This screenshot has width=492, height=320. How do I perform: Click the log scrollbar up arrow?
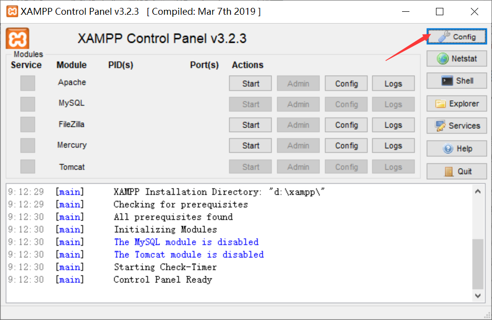pyautogui.click(x=478, y=191)
